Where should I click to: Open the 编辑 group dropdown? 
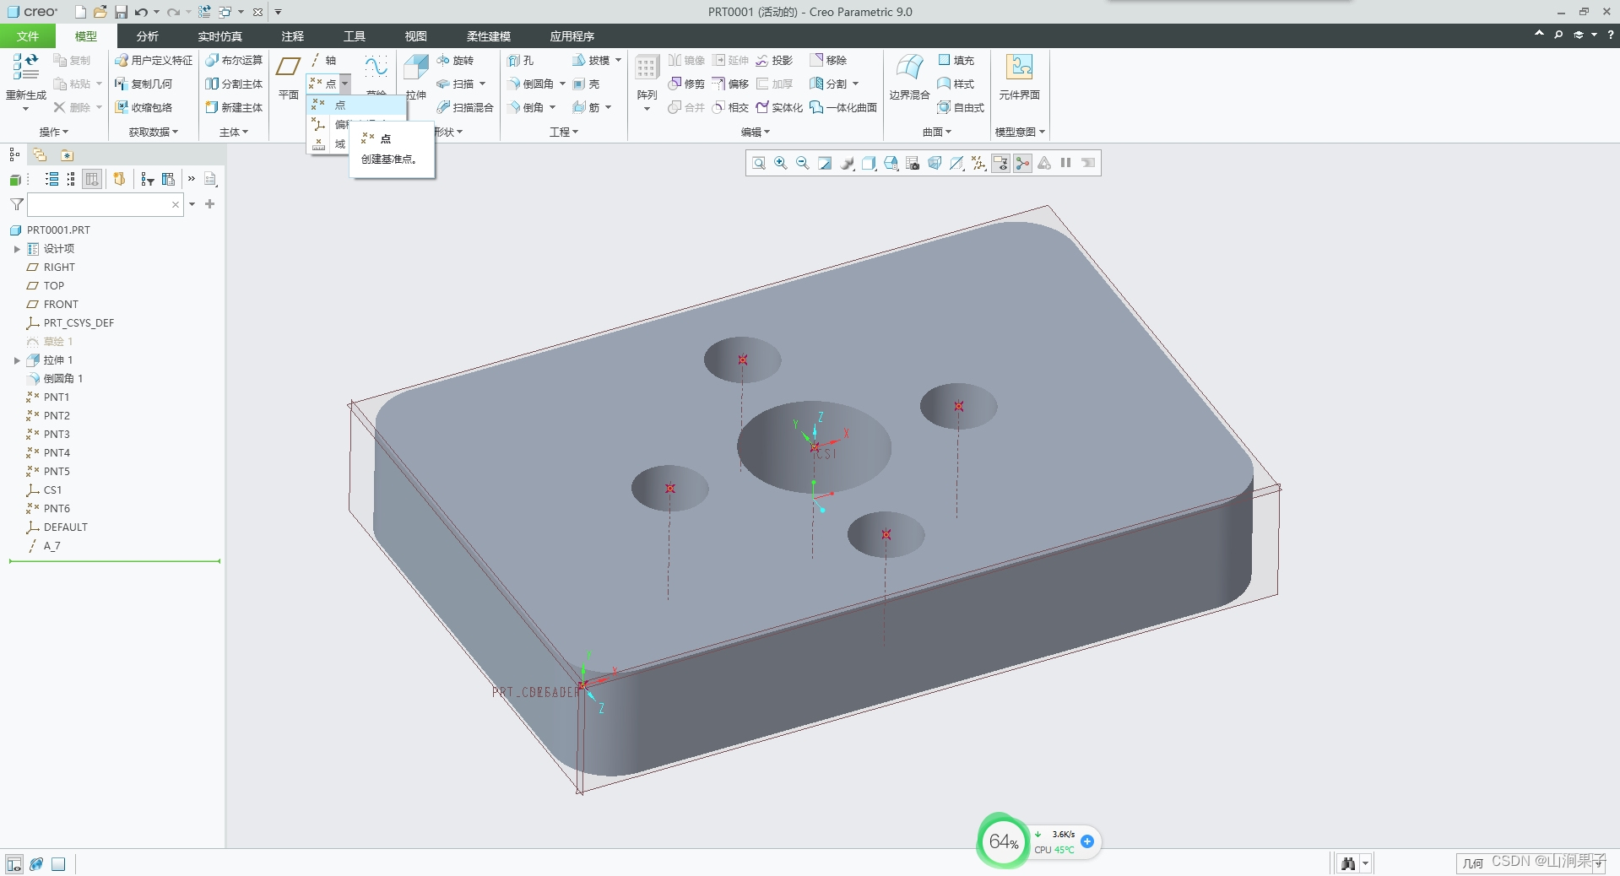pyautogui.click(x=756, y=132)
